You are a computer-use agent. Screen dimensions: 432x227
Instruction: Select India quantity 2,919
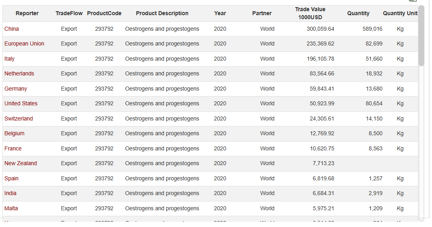pyautogui.click(x=376, y=193)
